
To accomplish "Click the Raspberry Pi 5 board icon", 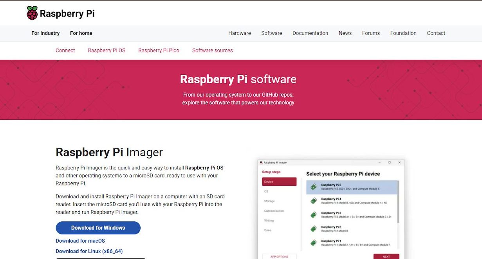I will tap(314, 187).
